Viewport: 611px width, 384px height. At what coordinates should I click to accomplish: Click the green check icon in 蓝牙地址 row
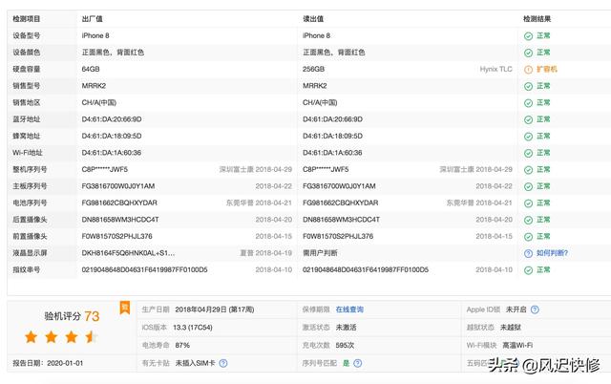coord(528,120)
